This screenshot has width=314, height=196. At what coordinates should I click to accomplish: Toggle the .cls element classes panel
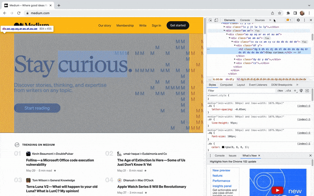coord(288,91)
